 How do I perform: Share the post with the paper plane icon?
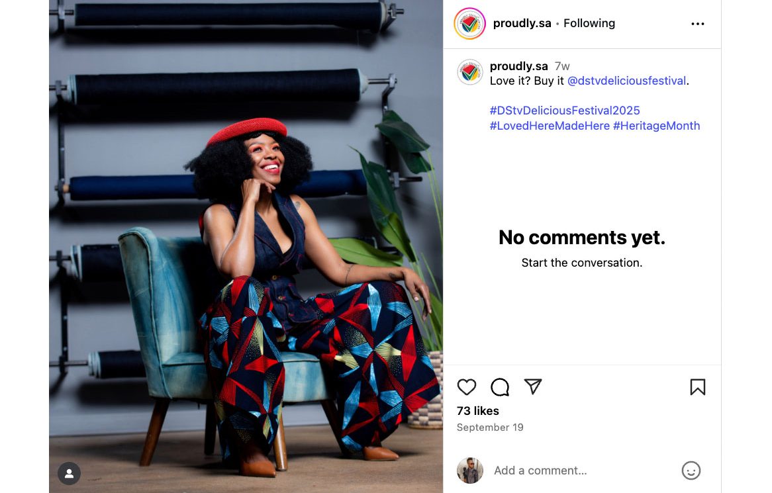click(533, 386)
